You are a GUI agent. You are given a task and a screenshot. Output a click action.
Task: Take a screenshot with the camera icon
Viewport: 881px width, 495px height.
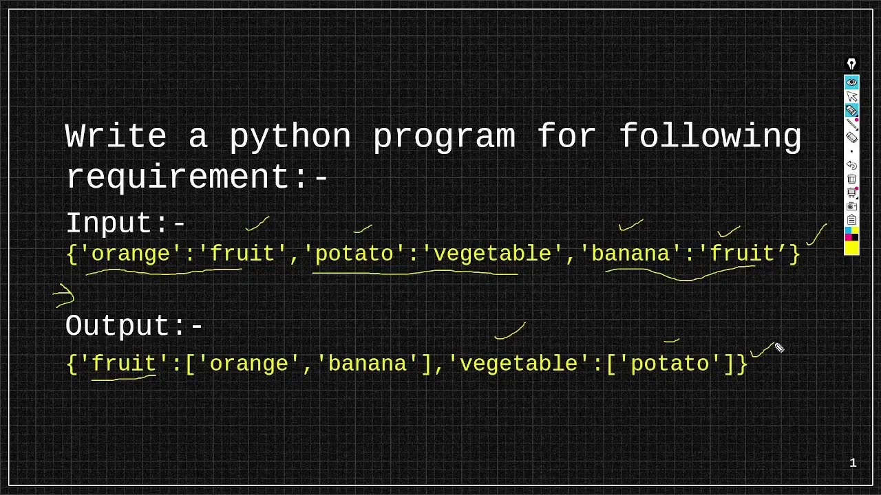coord(851,206)
